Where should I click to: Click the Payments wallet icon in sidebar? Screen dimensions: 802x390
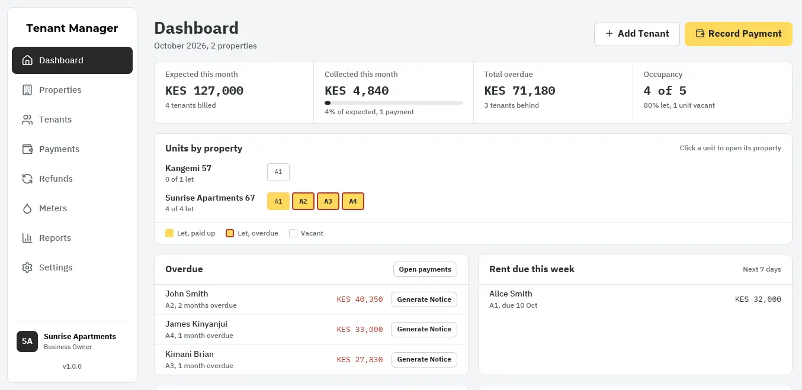point(27,149)
